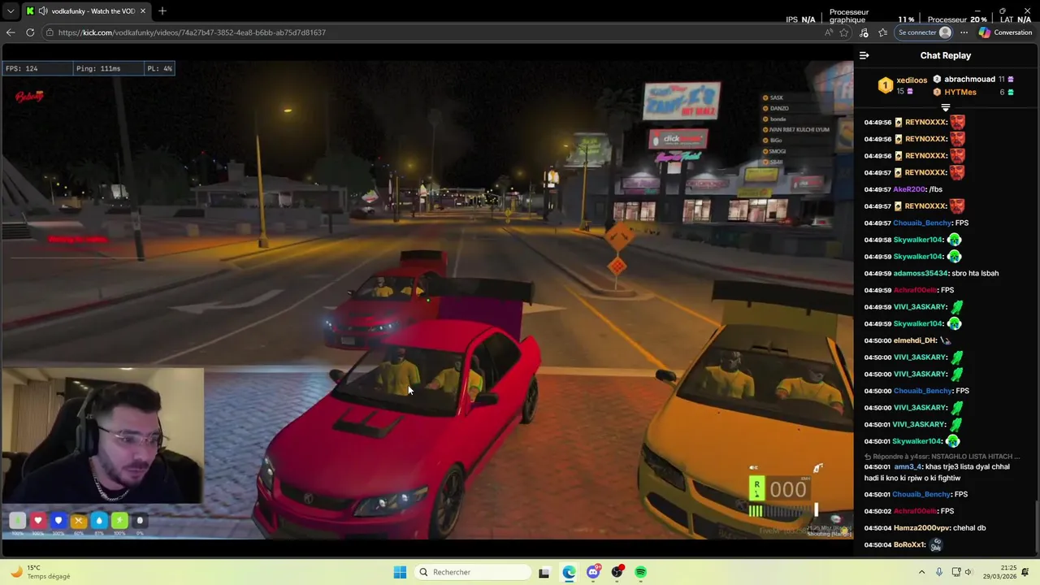Select message 'chehal db'
Screen dimensions: 1040x585
click(x=969, y=528)
